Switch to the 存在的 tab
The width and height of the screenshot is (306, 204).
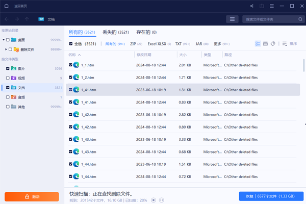click(x=146, y=32)
